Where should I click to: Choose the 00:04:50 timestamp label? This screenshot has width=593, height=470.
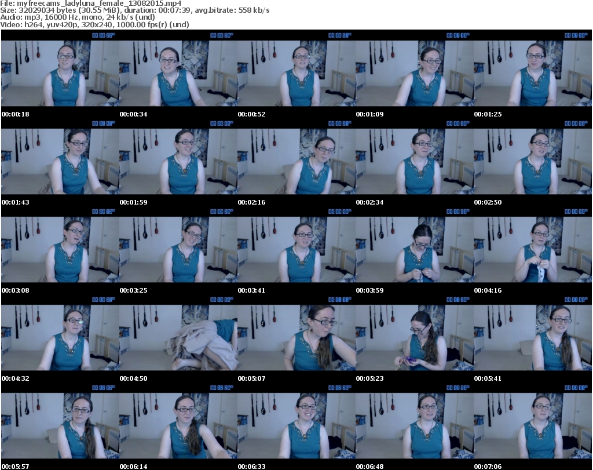pyautogui.click(x=134, y=378)
